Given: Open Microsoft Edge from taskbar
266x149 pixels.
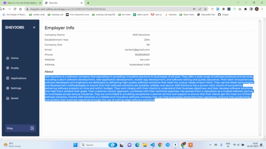Looking at the screenshot, I should tap(137, 145).
